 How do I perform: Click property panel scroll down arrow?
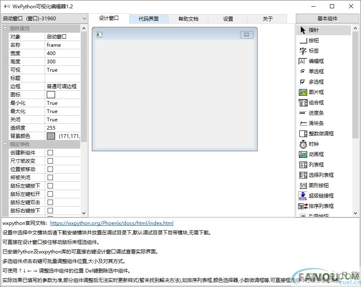tap(84, 213)
